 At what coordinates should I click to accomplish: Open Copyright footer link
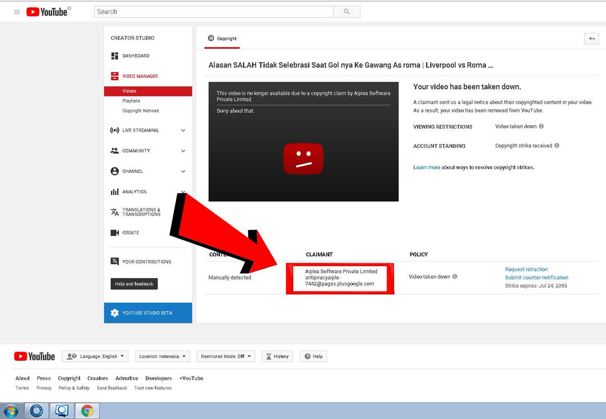69,378
